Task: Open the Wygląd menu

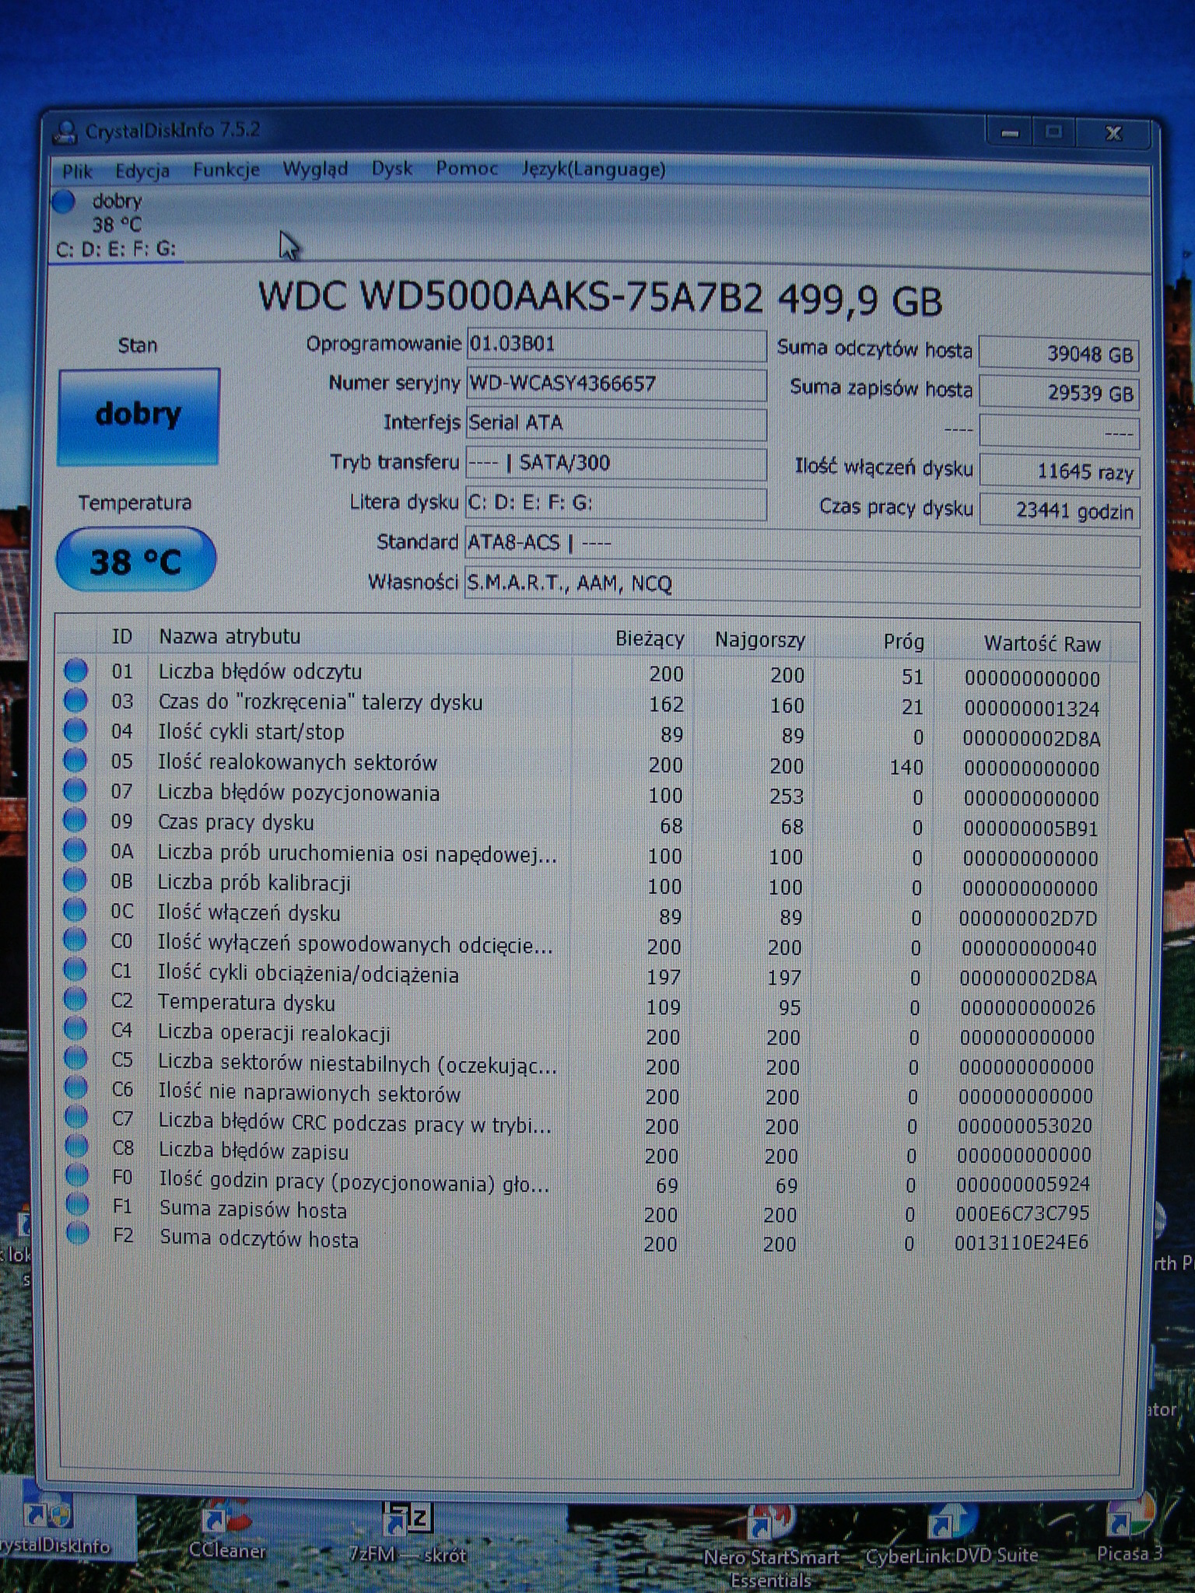Action: click(x=315, y=170)
